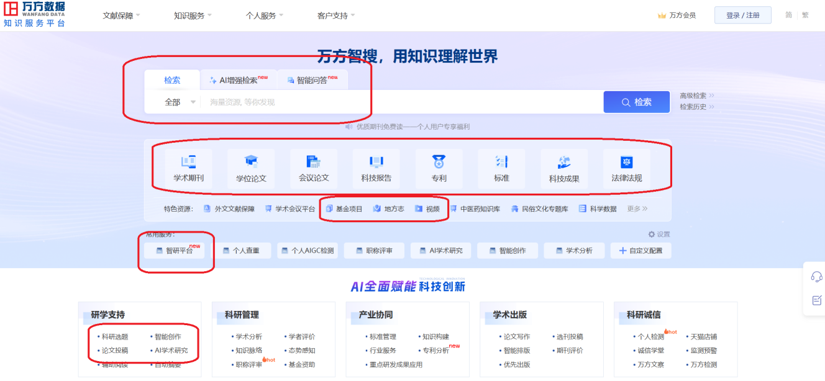This screenshot has height=381, width=825.
Task: Click the gear icon for 设置
Action: (x=652, y=235)
